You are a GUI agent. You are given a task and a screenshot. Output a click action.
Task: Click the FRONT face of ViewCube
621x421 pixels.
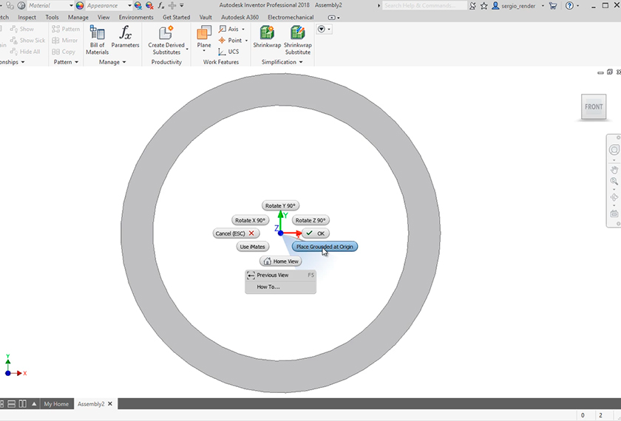click(594, 107)
